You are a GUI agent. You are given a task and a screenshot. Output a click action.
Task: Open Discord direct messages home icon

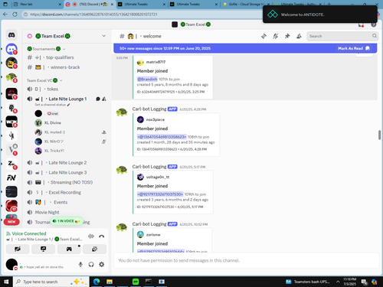coord(11,35)
